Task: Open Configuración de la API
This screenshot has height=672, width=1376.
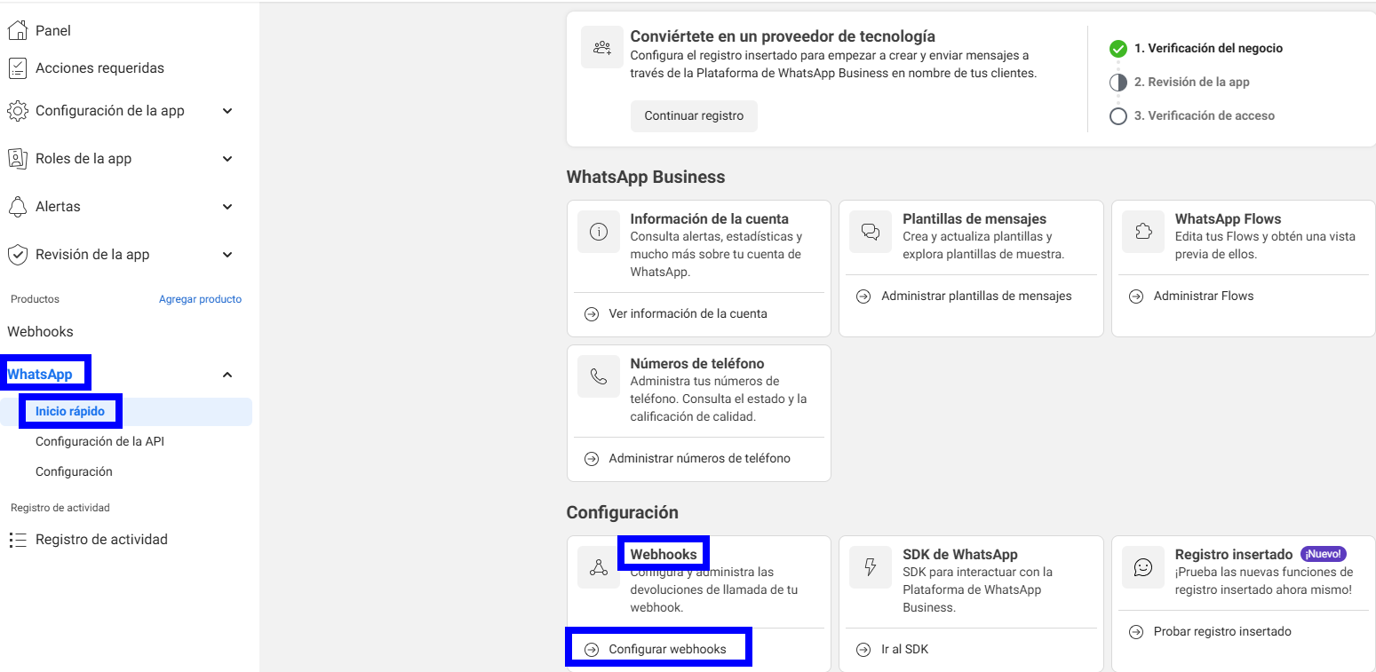Action: coord(99,442)
